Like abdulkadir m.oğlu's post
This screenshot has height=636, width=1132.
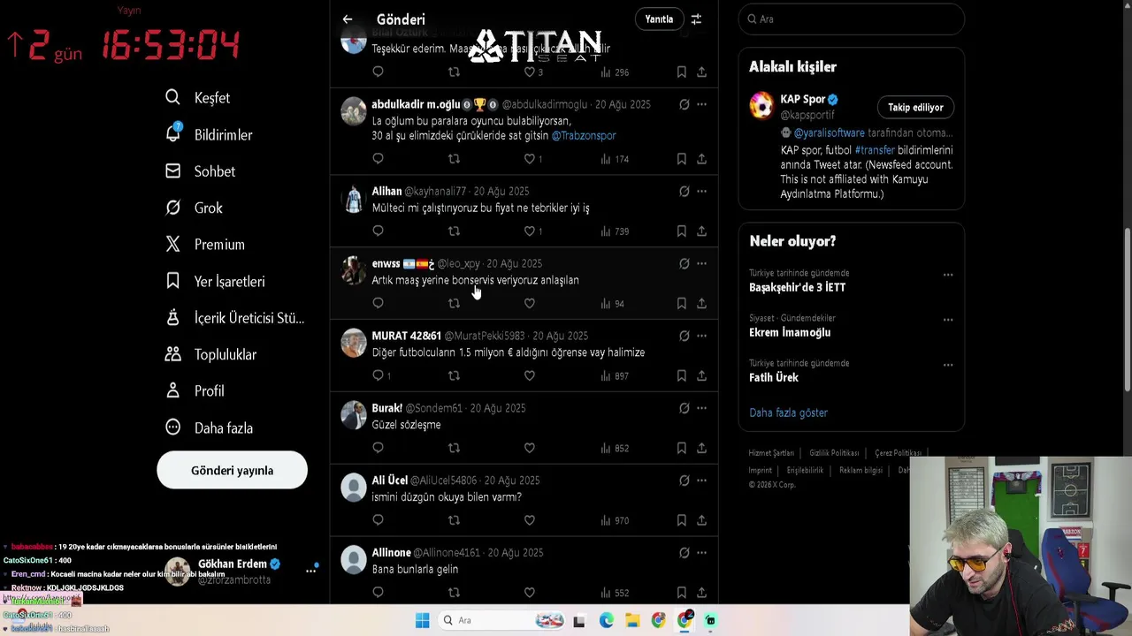click(530, 159)
